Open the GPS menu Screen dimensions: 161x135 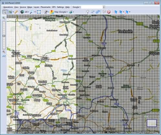pyautogui.click(x=54, y=7)
